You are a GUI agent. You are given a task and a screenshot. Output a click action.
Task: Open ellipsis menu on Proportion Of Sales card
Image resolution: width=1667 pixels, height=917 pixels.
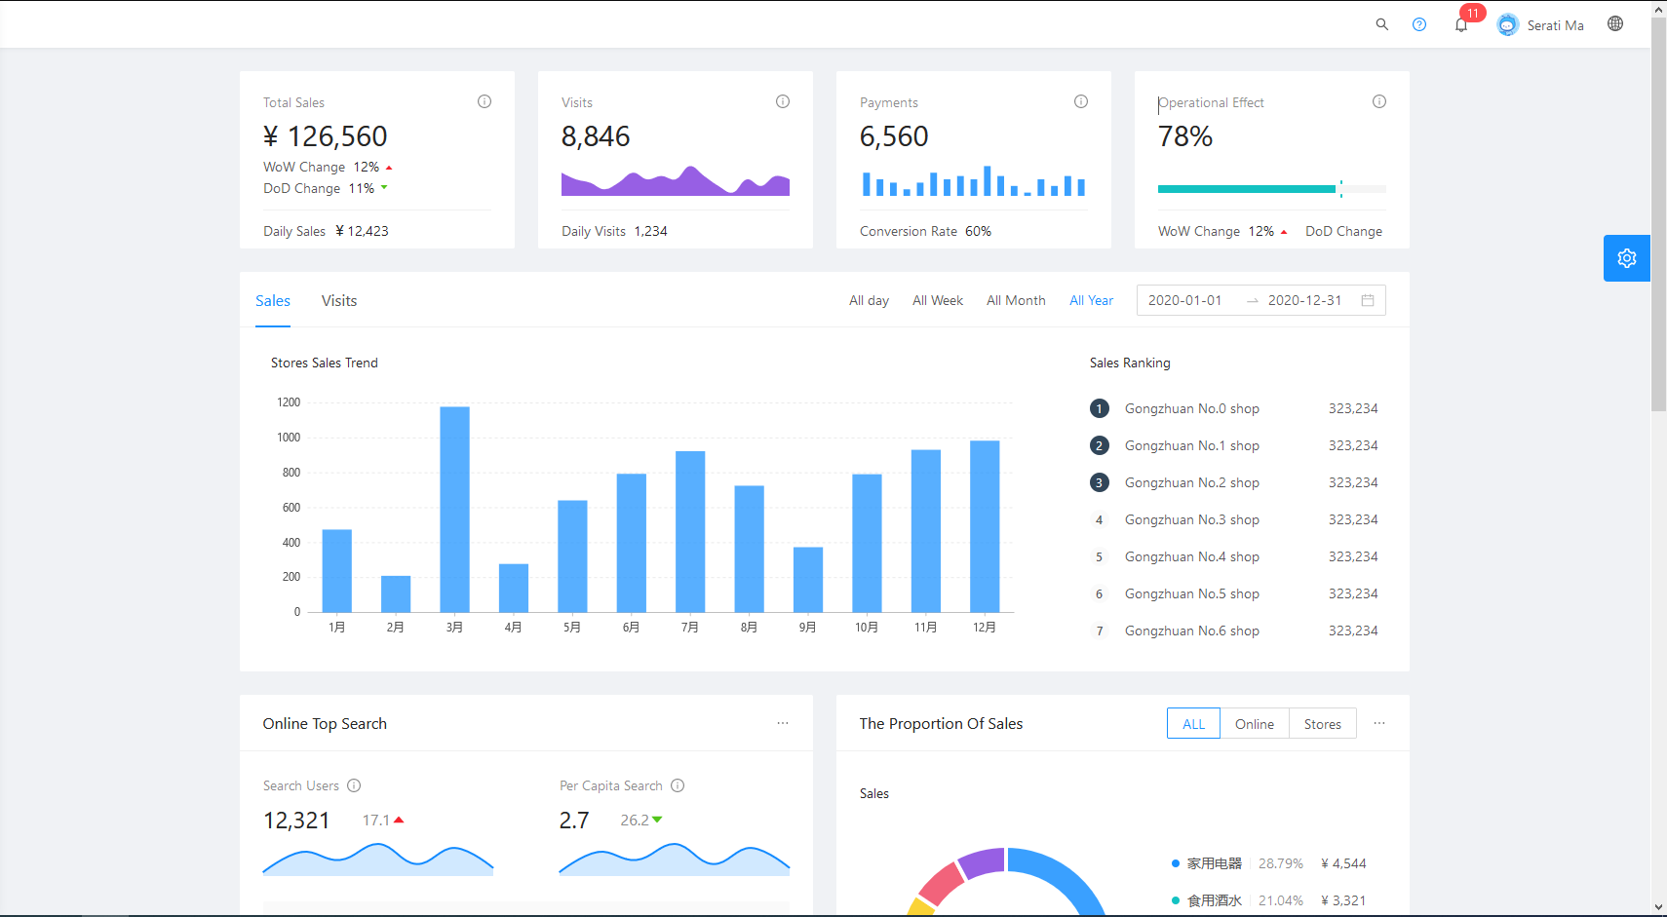pos(1379,723)
